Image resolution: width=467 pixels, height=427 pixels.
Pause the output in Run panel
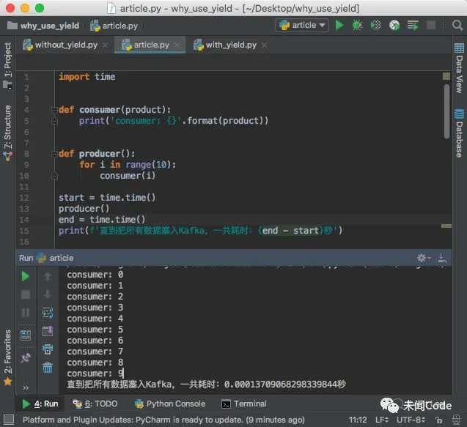pyautogui.click(x=26, y=313)
